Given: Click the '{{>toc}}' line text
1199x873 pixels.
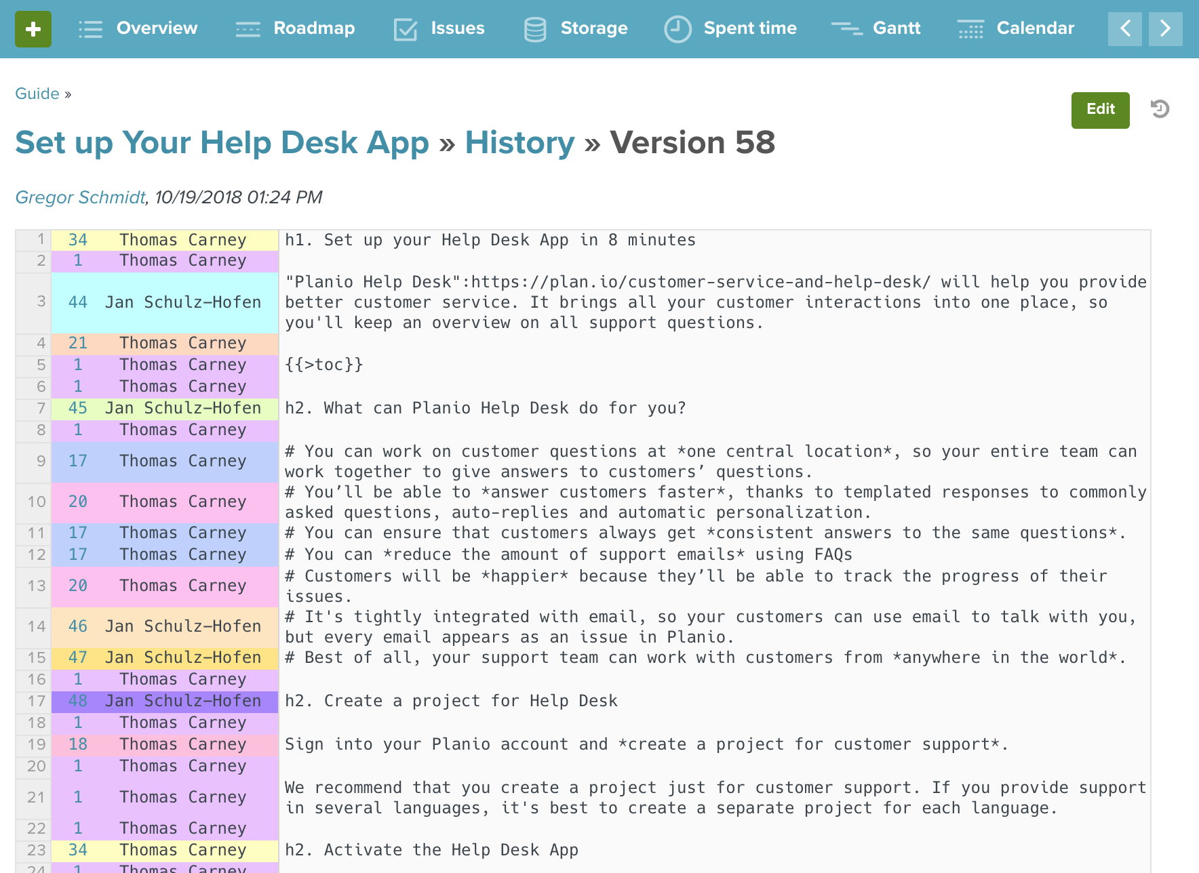Looking at the screenshot, I should (324, 365).
